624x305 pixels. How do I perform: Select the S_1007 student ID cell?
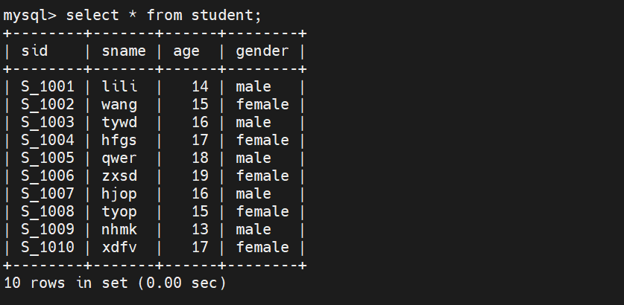click(48, 194)
